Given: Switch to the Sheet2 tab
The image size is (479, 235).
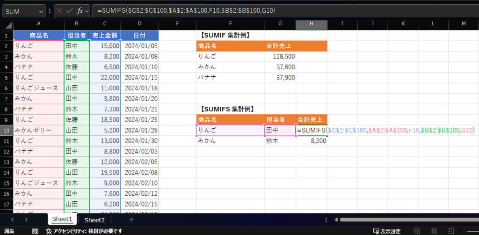Looking at the screenshot, I should (x=94, y=220).
